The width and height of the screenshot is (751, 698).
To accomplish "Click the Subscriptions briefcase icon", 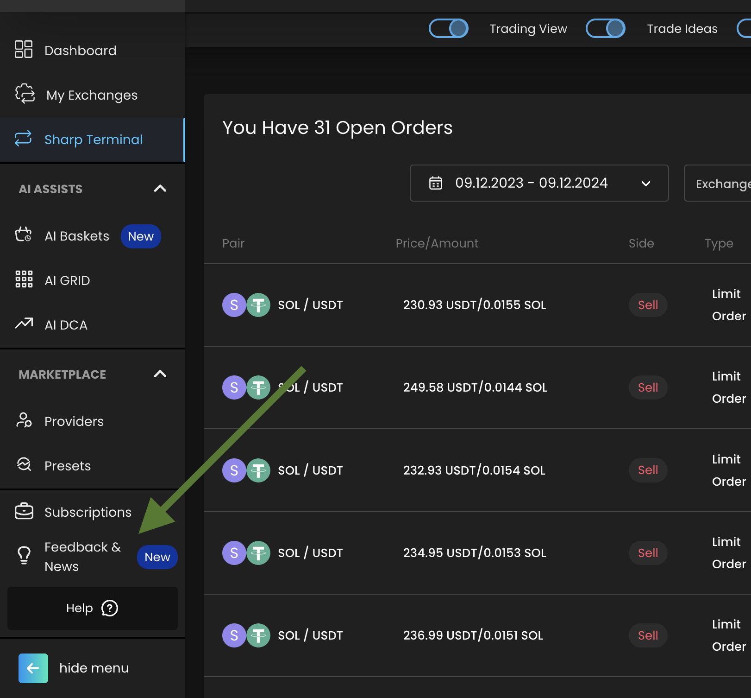I will coord(24,511).
